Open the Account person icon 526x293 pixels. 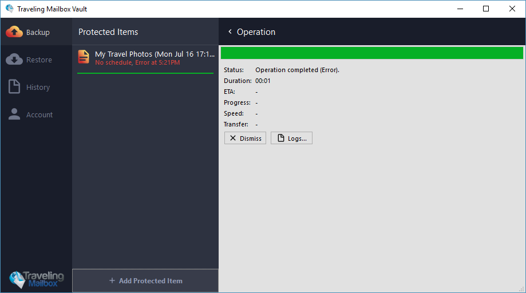tap(14, 114)
